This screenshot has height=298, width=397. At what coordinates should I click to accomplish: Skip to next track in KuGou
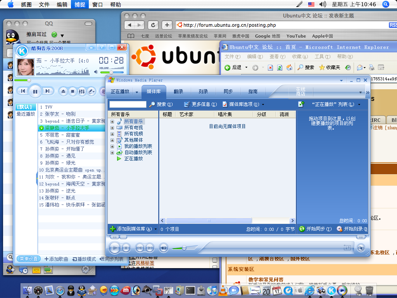point(47,91)
